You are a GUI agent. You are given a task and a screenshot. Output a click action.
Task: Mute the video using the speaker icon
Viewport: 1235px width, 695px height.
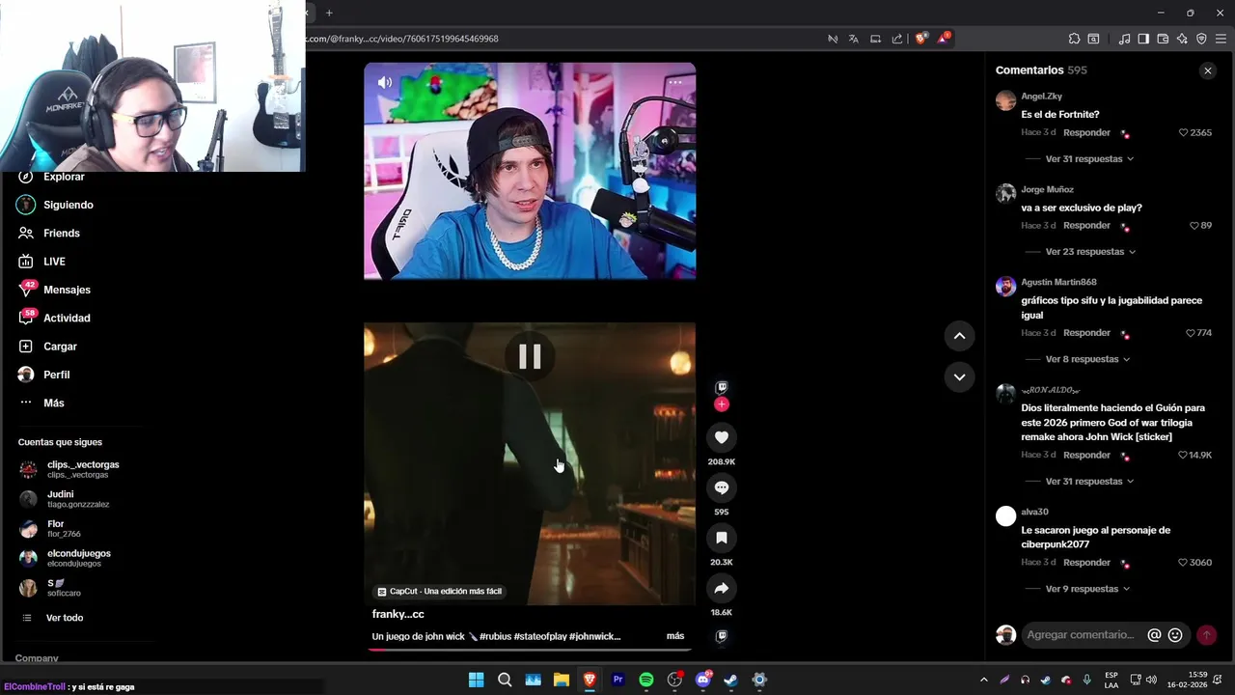(385, 83)
